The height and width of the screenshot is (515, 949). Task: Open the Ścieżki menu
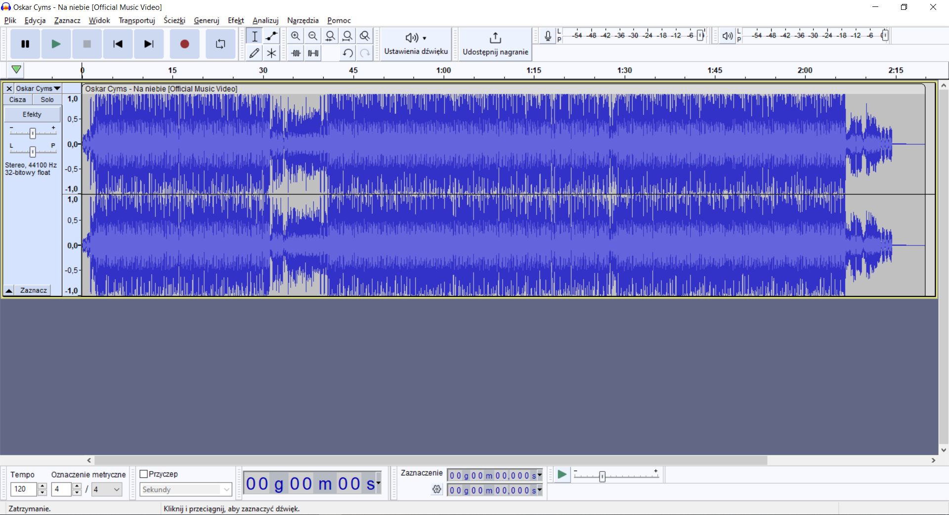point(174,20)
